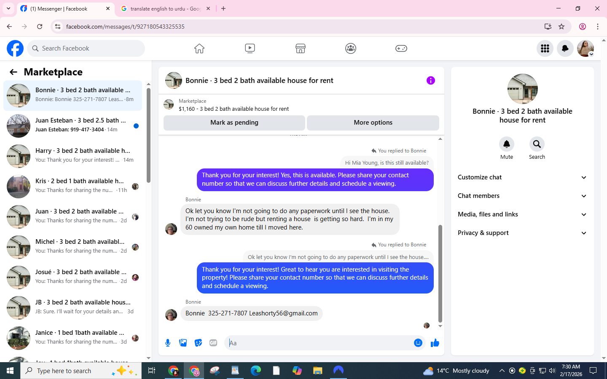Image resolution: width=607 pixels, height=379 pixels.
Task: Go back with the Marketplace back arrow
Action: click(13, 72)
